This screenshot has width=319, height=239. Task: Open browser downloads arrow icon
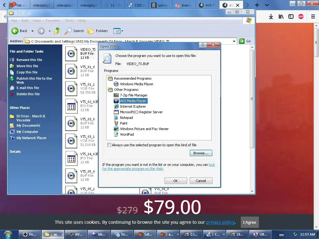(x=271, y=17)
